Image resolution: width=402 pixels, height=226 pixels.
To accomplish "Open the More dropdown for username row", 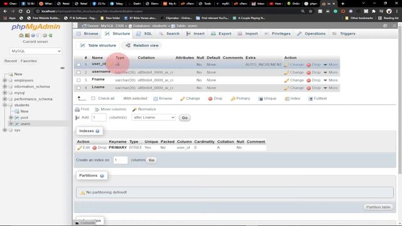I will click(330, 73).
